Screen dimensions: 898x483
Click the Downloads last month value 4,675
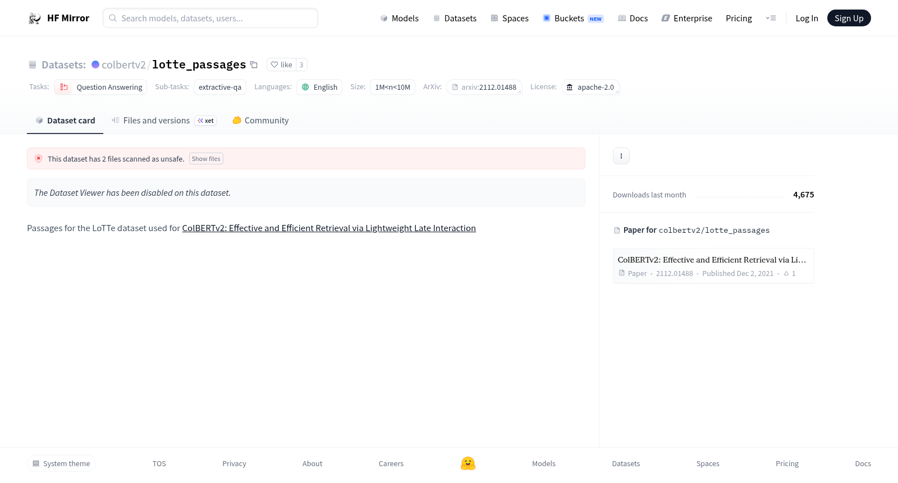click(x=803, y=195)
